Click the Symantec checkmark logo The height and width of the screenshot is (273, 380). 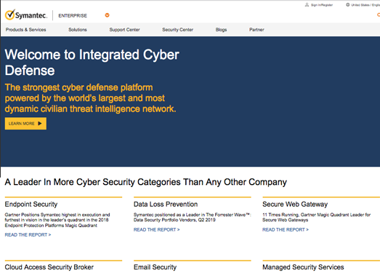[10, 15]
